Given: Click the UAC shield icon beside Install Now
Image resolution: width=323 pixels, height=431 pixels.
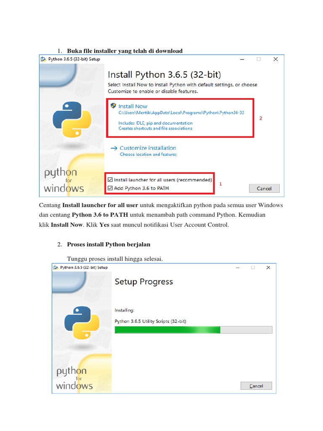Looking at the screenshot, I should (113, 106).
